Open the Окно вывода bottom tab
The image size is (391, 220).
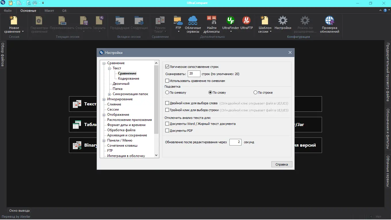19,211
